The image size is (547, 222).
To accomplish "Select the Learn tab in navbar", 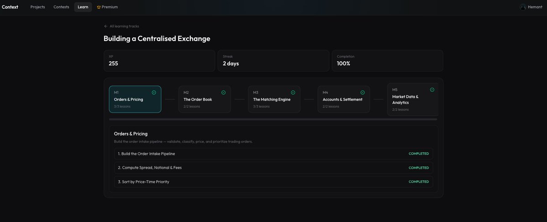I will click(x=83, y=7).
